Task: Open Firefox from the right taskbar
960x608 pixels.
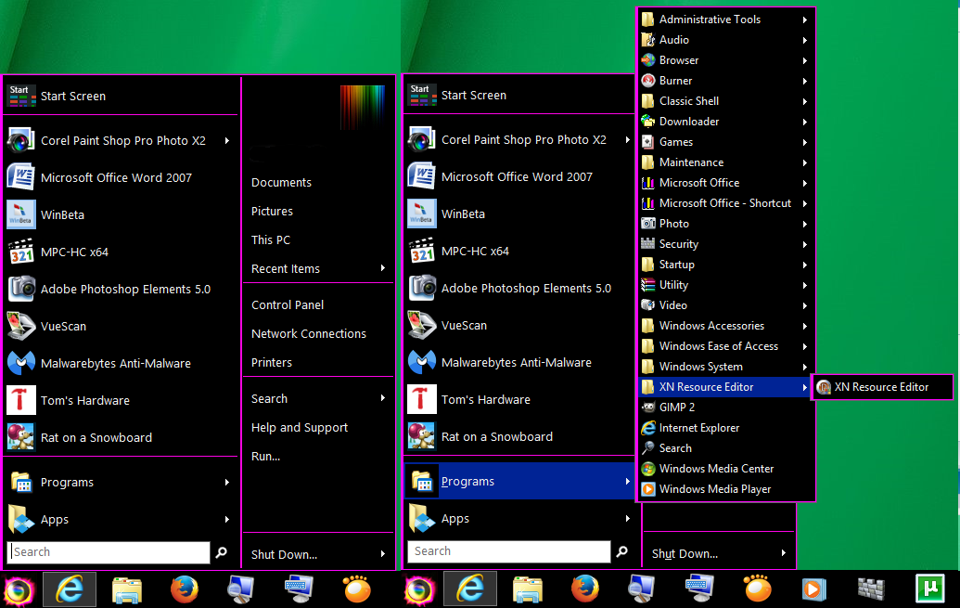Action: pos(584,589)
